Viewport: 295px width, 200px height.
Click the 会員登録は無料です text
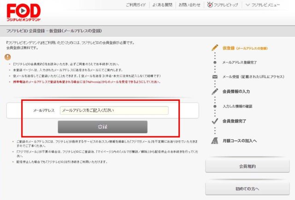pyautogui.click(x=23, y=48)
